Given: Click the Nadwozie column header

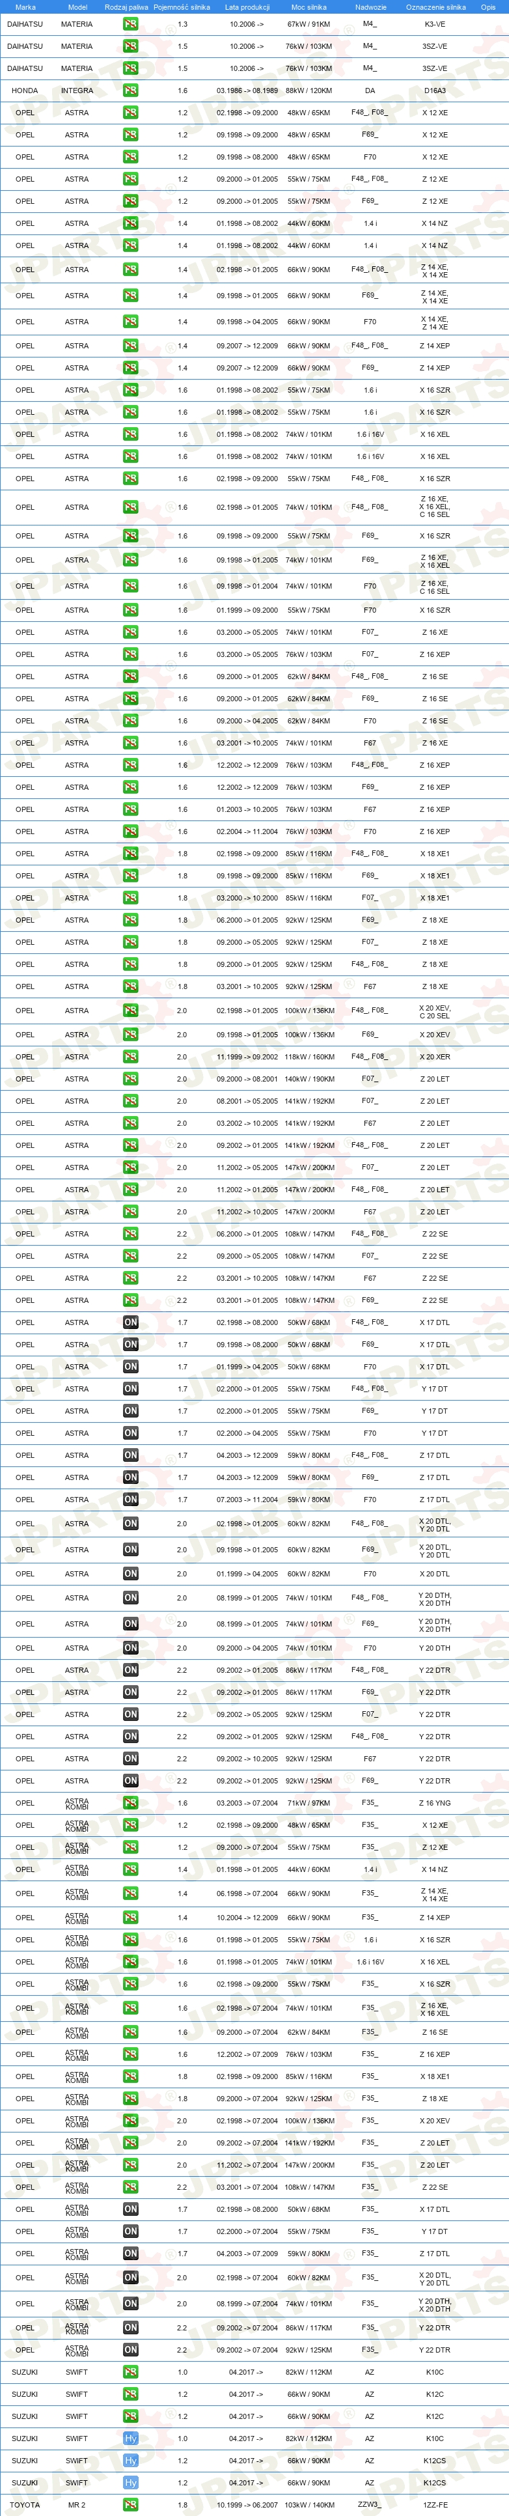Looking at the screenshot, I should (370, 7).
